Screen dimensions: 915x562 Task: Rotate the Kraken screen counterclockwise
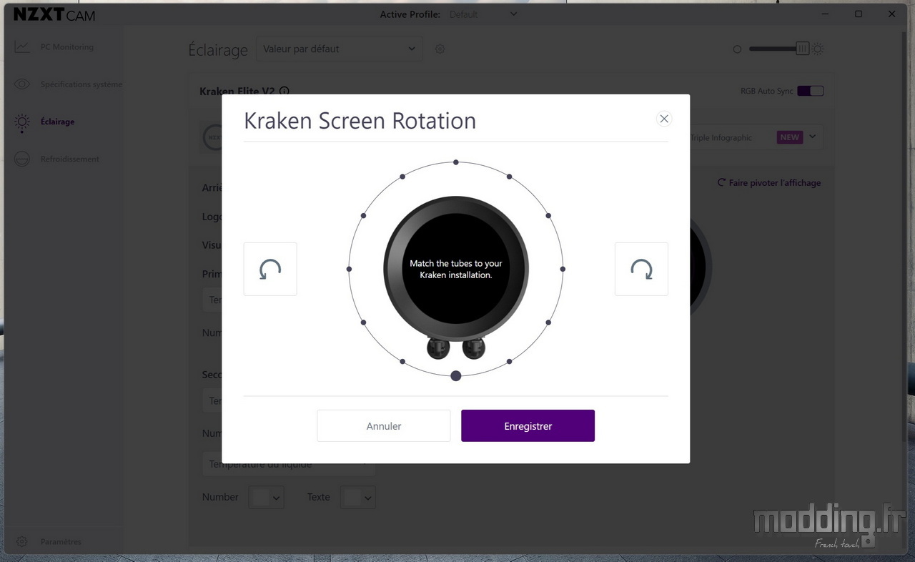[270, 269]
